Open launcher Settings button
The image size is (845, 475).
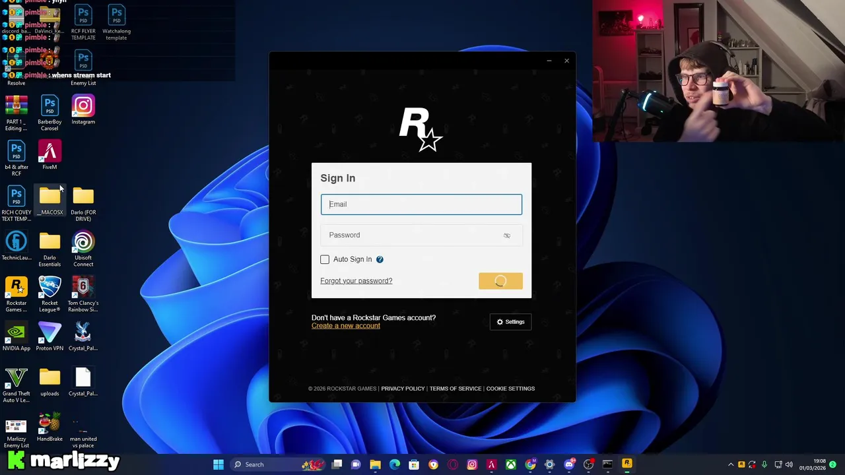coord(510,322)
